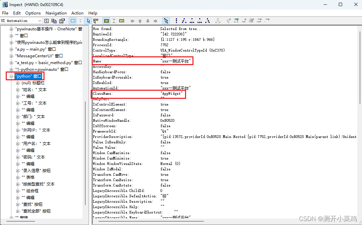Open the Edit menu
The width and height of the screenshot is (362, 225).
coord(17,13)
